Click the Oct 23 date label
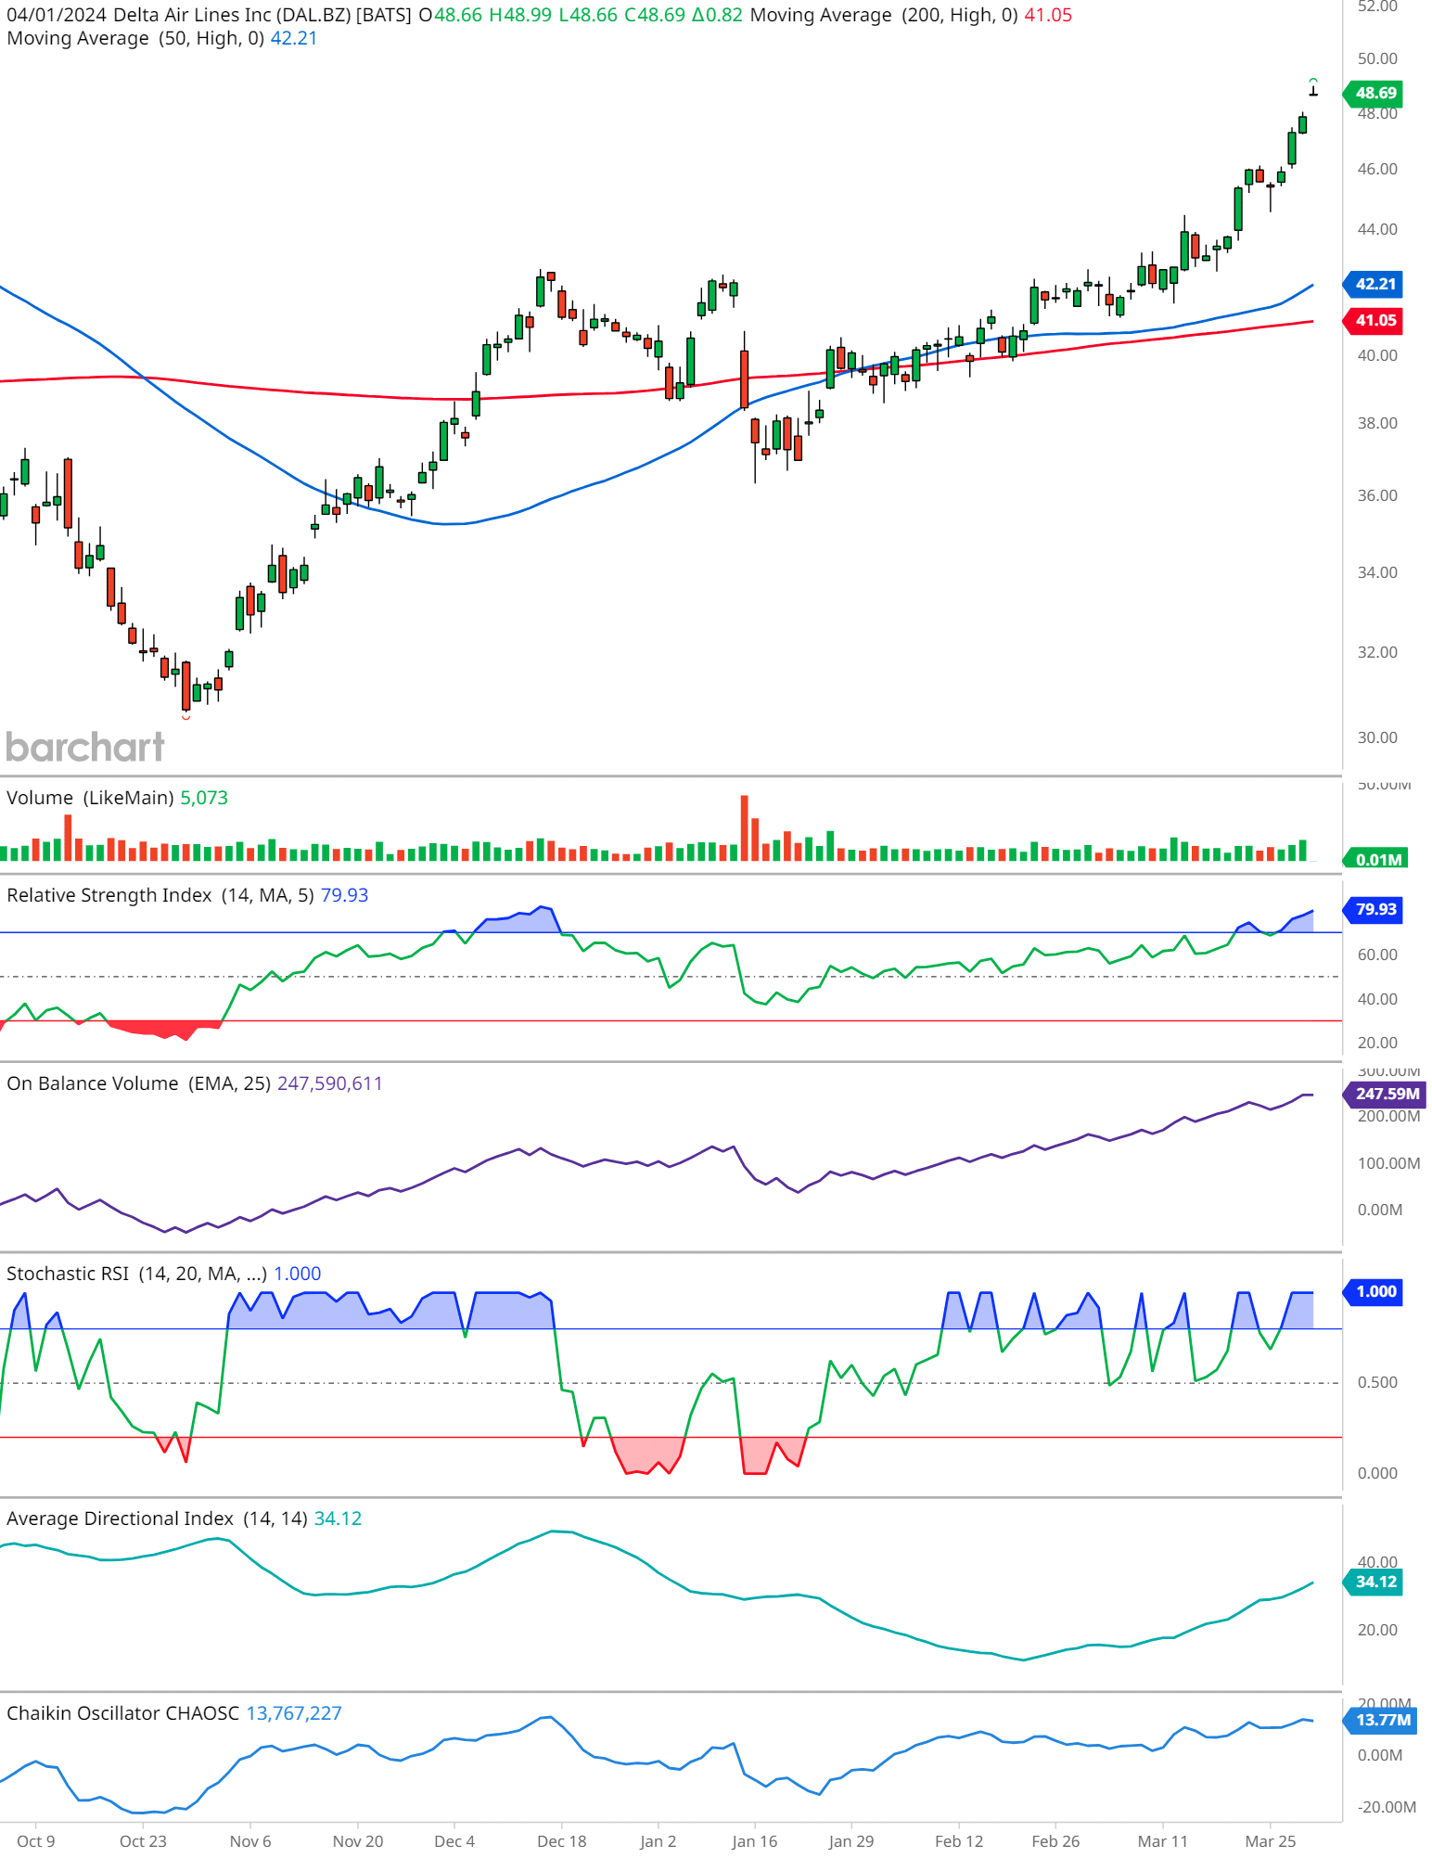Screen dimensions: 1432x1858 [x=143, y=1841]
